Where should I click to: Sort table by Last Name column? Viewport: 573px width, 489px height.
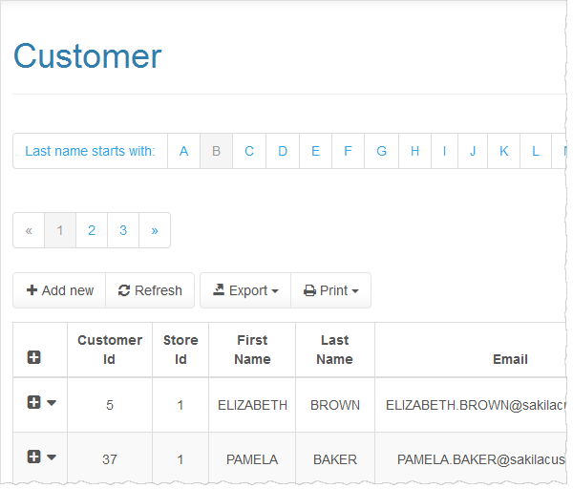click(x=334, y=350)
